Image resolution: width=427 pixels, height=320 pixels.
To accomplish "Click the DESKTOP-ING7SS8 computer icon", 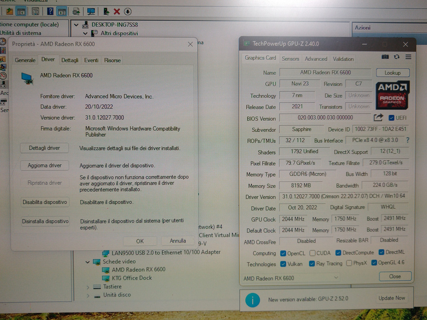I will click(x=86, y=25).
